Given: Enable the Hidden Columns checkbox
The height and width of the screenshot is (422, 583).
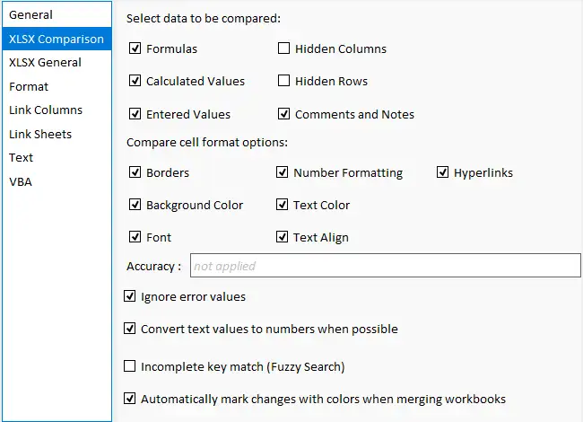Looking at the screenshot, I should (x=283, y=48).
